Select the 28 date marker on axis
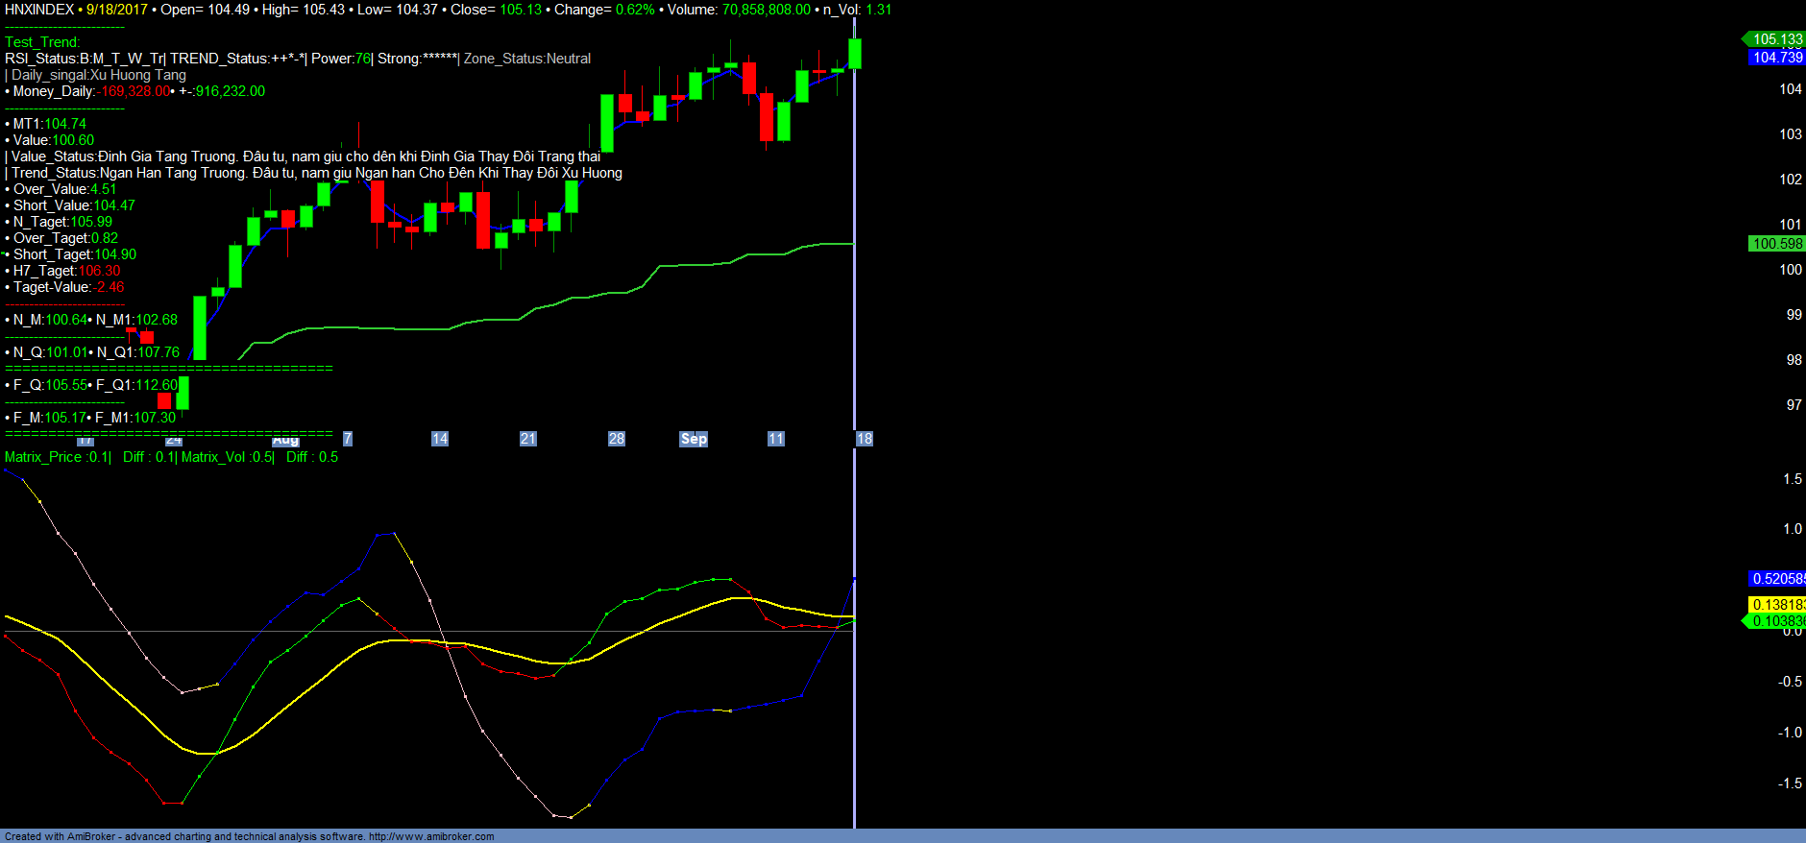Image resolution: width=1806 pixels, height=843 pixels. coord(617,439)
